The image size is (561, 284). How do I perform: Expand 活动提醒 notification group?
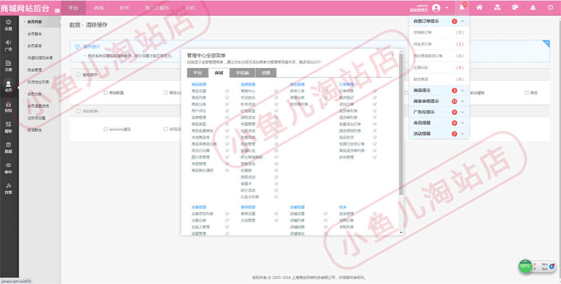[462, 134]
